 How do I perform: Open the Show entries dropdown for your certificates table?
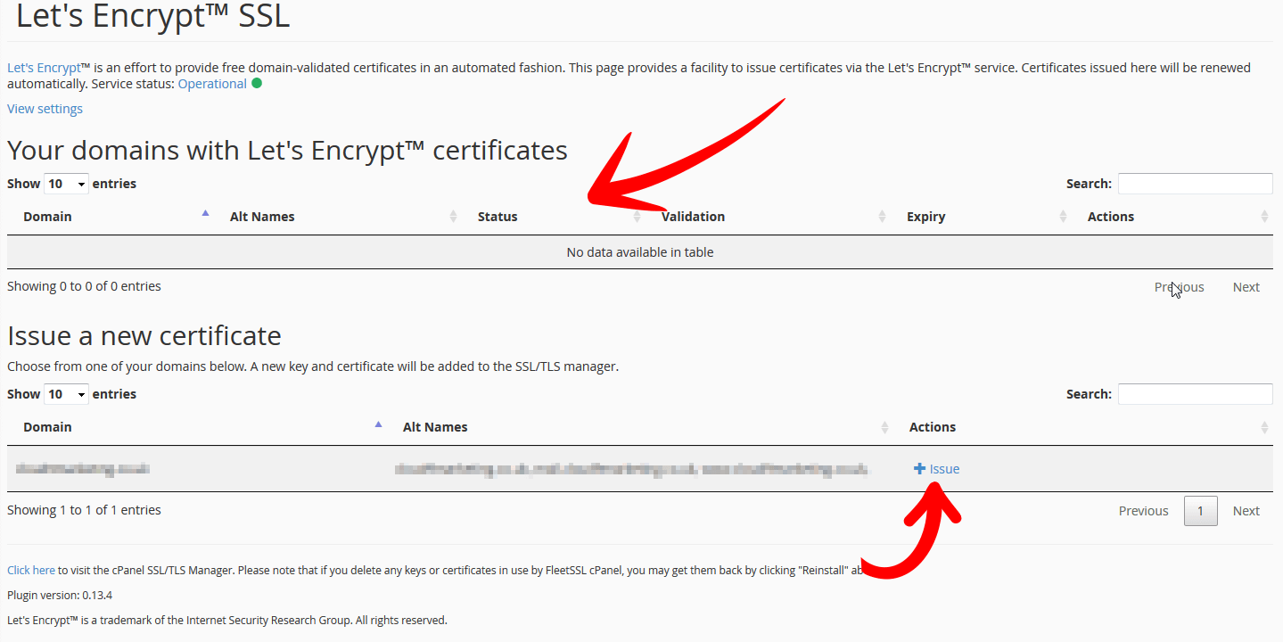[66, 183]
